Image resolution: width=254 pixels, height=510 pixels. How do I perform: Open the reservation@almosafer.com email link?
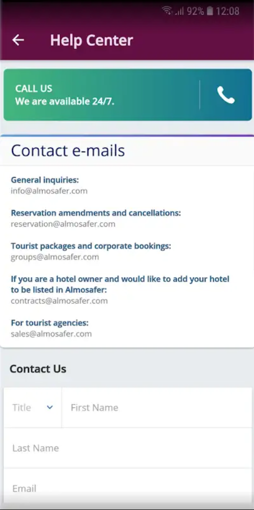tap(63, 224)
